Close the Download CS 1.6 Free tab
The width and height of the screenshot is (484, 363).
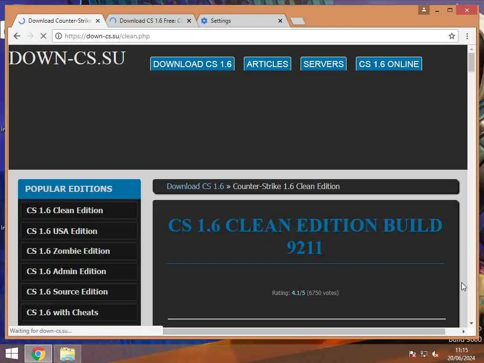pos(189,21)
